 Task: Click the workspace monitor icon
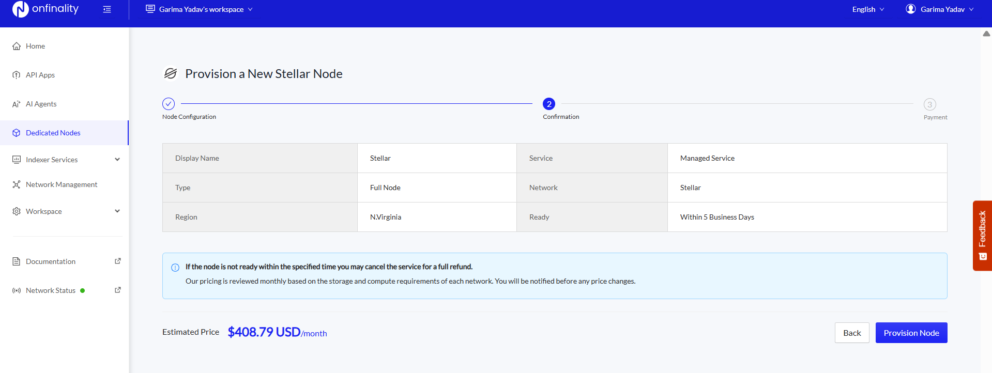[x=150, y=9]
